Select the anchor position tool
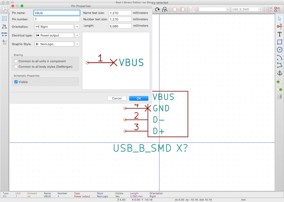284x202 pixels. [279, 73]
